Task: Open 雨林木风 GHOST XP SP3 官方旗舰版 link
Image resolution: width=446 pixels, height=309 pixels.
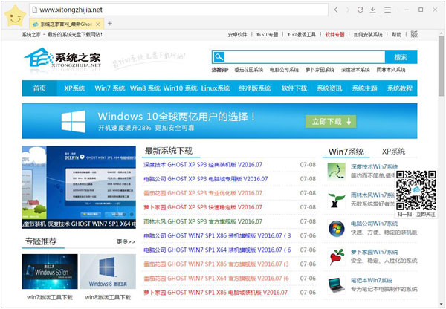Action: (203, 221)
